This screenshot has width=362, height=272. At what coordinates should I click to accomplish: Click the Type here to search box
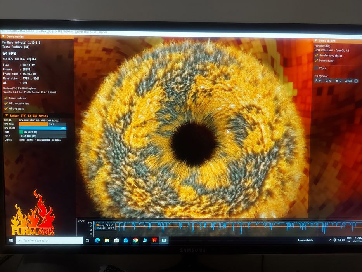pos(49,240)
